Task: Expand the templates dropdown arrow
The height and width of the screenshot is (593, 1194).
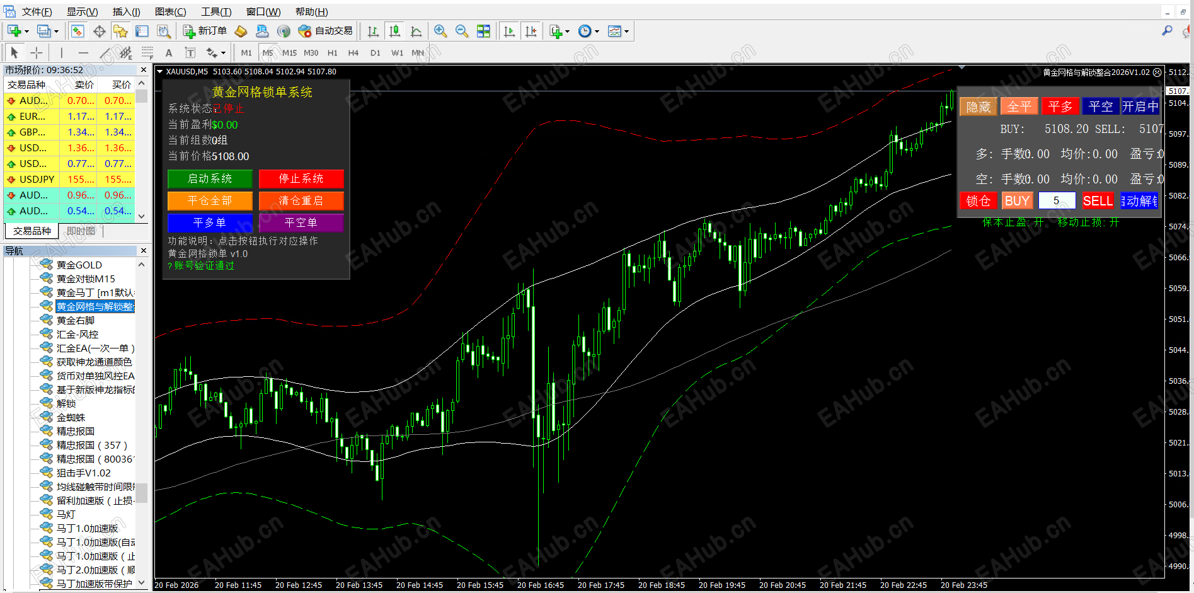Action: tap(626, 32)
